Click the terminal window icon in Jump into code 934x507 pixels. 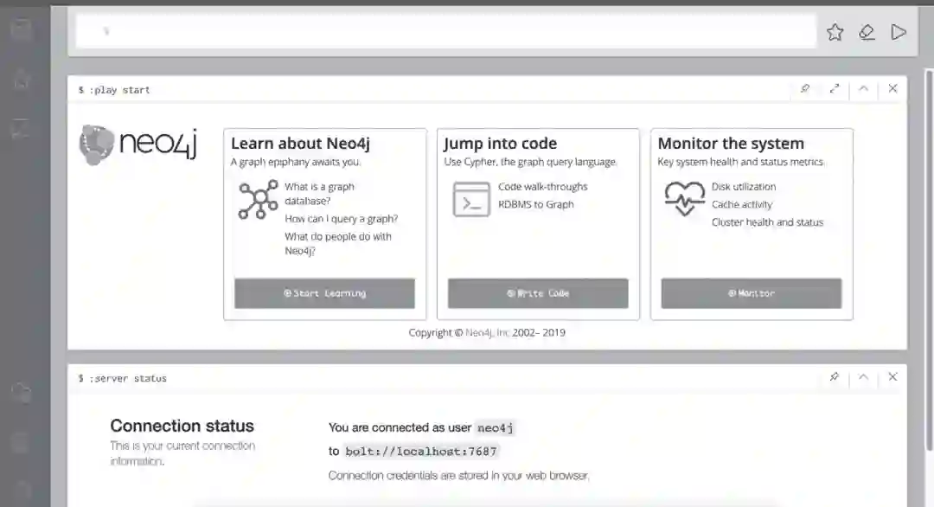click(471, 199)
